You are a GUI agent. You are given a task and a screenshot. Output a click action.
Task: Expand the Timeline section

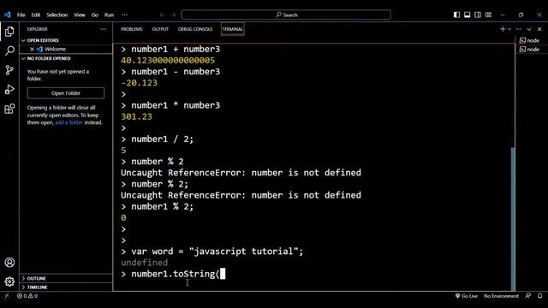(x=37, y=287)
